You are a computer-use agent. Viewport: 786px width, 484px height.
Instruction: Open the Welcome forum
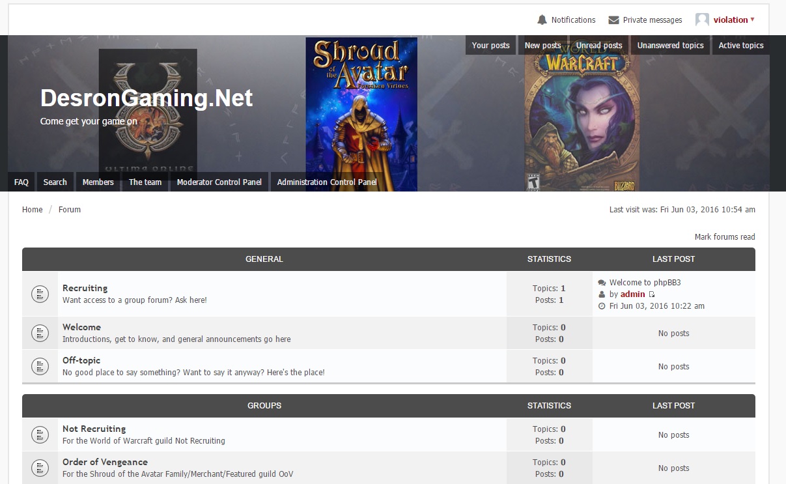point(81,327)
